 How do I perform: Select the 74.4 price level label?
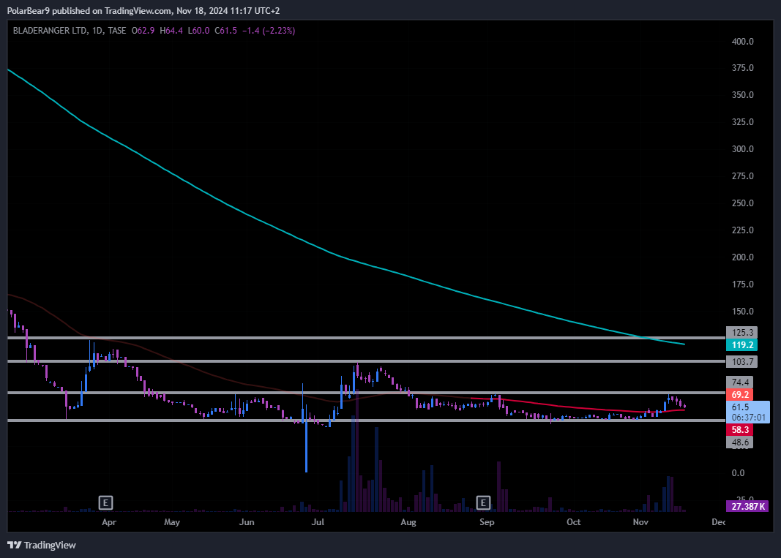click(x=740, y=382)
